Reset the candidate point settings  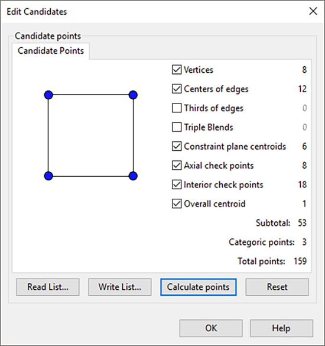point(277,287)
